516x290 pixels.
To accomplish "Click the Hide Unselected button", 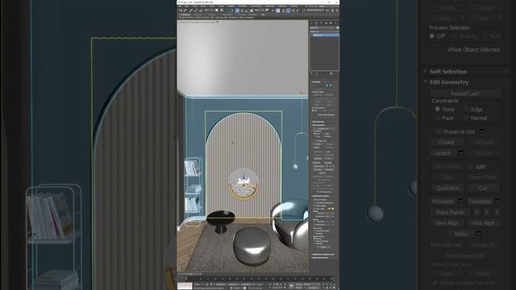I will [x=324, y=180].
